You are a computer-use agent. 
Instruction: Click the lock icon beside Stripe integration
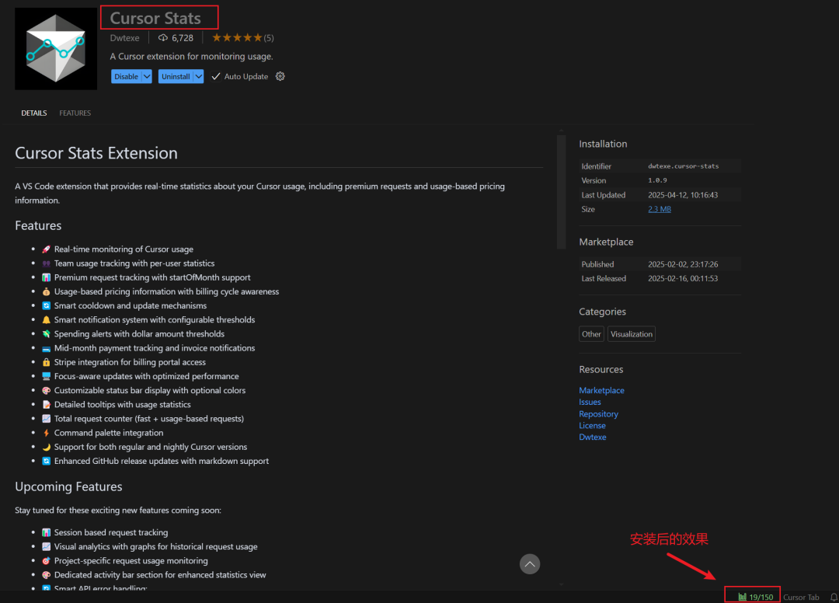(46, 362)
